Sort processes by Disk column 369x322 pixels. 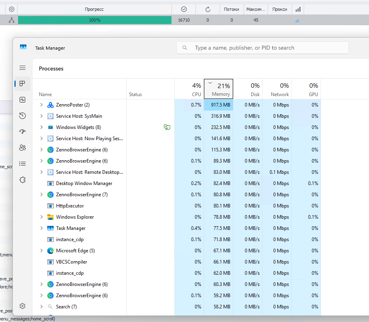[x=248, y=89]
